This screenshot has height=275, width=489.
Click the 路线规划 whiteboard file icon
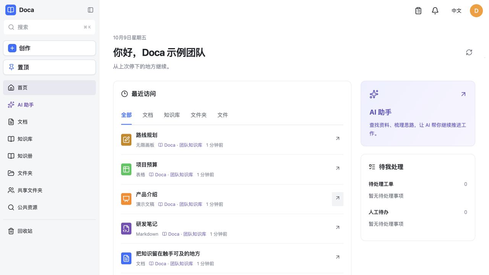tap(126, 140)
